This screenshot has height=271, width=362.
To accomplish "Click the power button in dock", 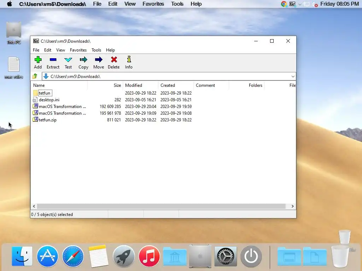I will coord(251,256).
